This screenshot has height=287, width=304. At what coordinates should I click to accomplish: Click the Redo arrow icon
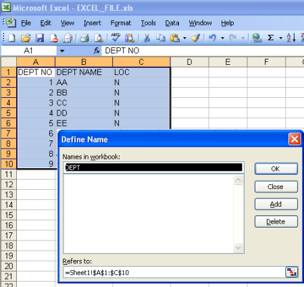pyautogui.click(x=233, y=38)
